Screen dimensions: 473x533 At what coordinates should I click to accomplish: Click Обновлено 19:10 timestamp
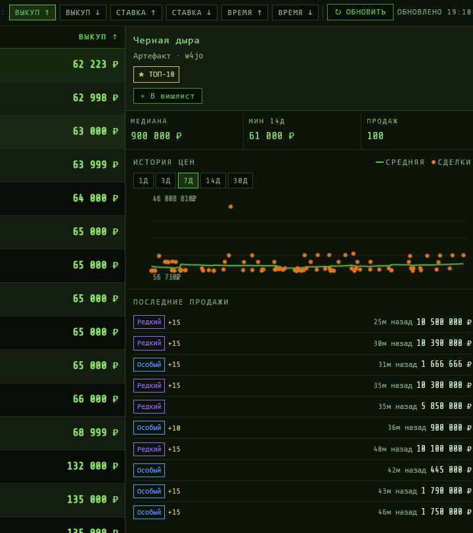point(434,12)
